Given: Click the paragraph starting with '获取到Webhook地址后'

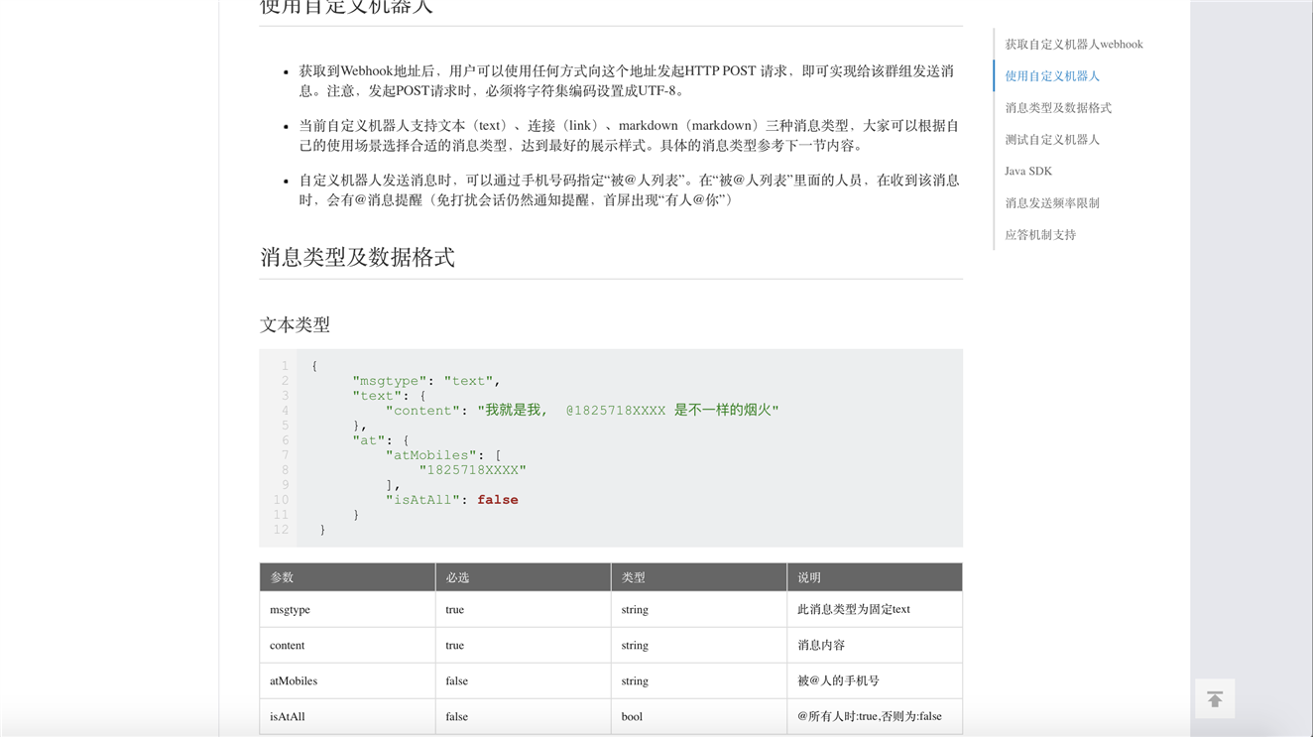Looking at the screenshot, I should (627, 81).
